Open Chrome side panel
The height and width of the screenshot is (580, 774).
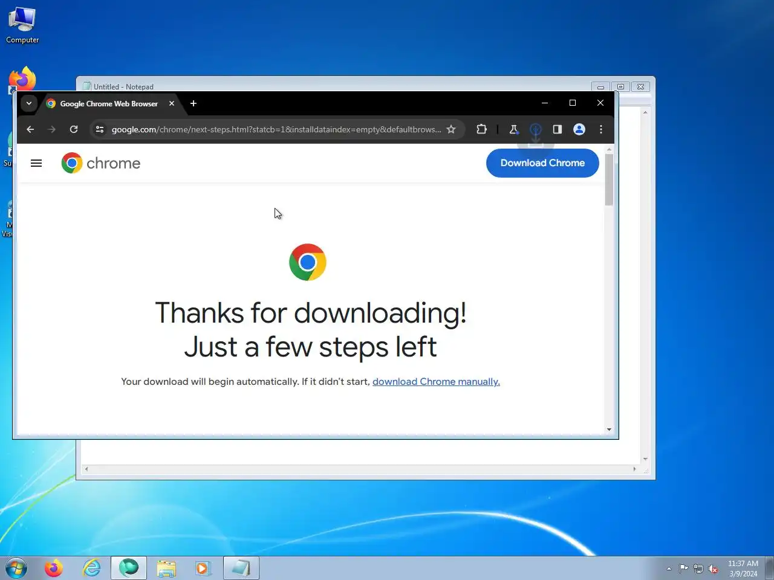tap(558, 129)
